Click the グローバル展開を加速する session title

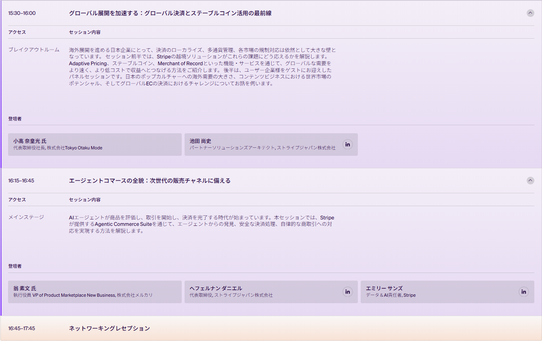170,13
